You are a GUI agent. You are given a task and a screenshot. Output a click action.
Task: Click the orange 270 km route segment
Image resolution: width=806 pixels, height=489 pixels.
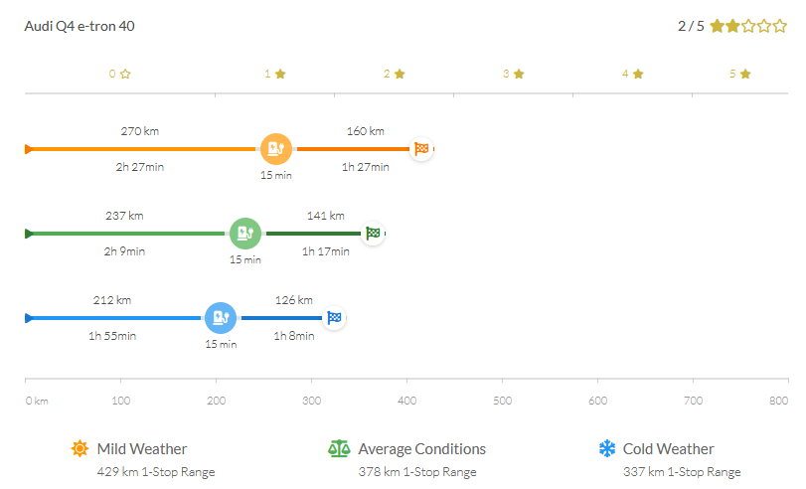pyautogui.click(x=139, y=149)
